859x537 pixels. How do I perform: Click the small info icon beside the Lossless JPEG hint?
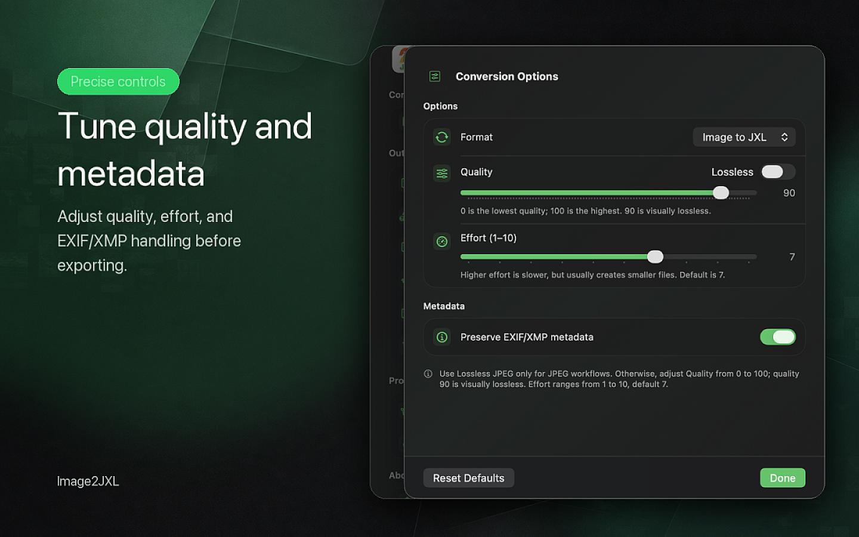pos(428,374)
